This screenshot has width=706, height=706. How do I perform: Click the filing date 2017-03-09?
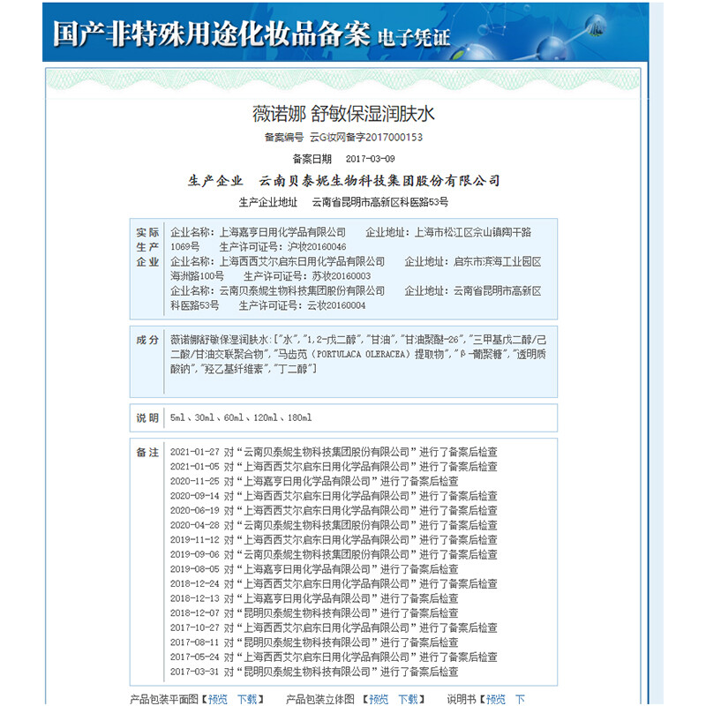pos(371,159)
